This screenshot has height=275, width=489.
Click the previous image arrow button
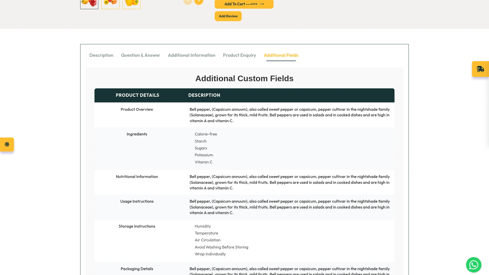tap(188, 2)
